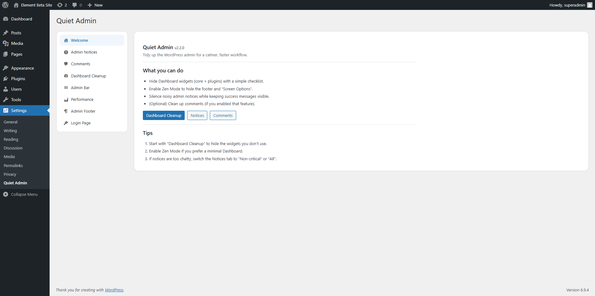This screenshot has height=296, width=595.
Task: Open Quiet Admin settings submenu
Action: coord(25,183)
